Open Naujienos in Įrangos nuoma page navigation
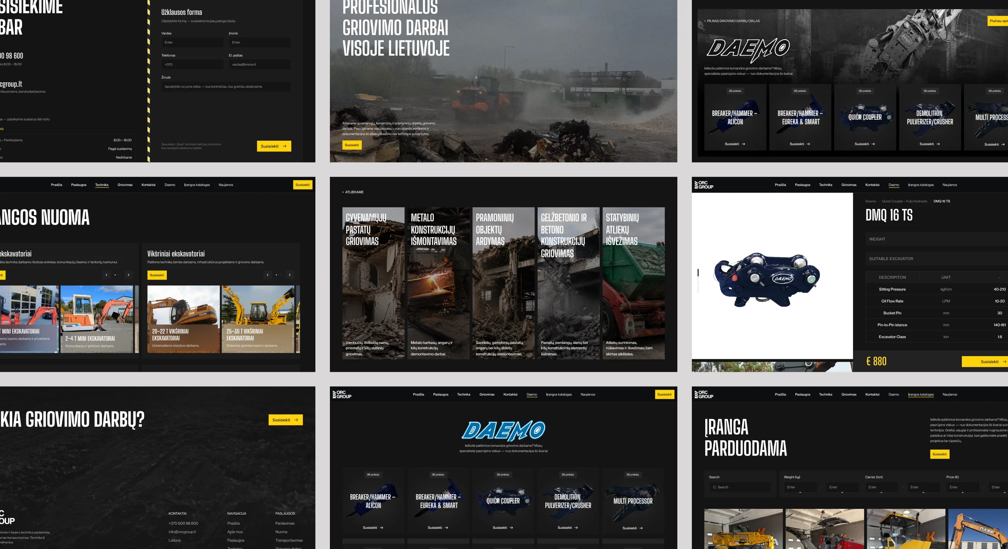Image resolution: width=1008 pixels, height=549 pixels. (226, 185)
